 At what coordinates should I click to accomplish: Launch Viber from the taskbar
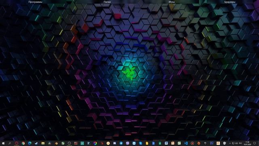coord(127,143)
